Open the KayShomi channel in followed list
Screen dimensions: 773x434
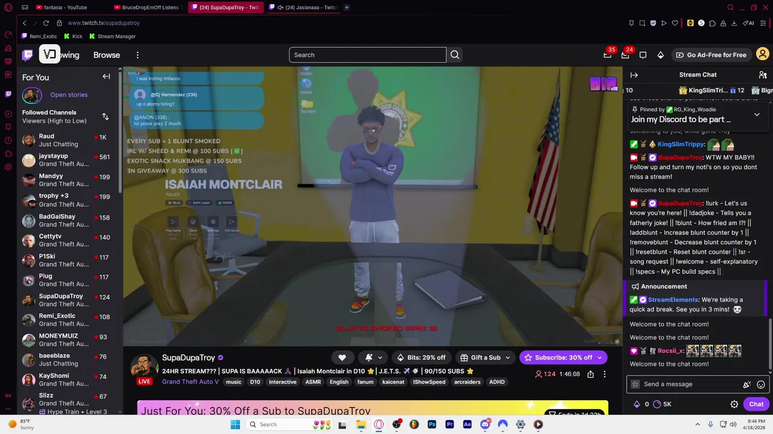pos(69,380)
